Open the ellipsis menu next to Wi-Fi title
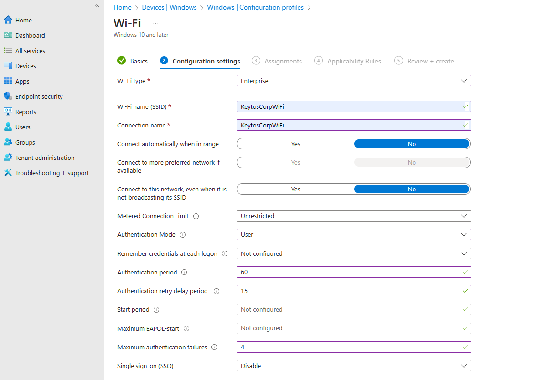 click(156, 23)
